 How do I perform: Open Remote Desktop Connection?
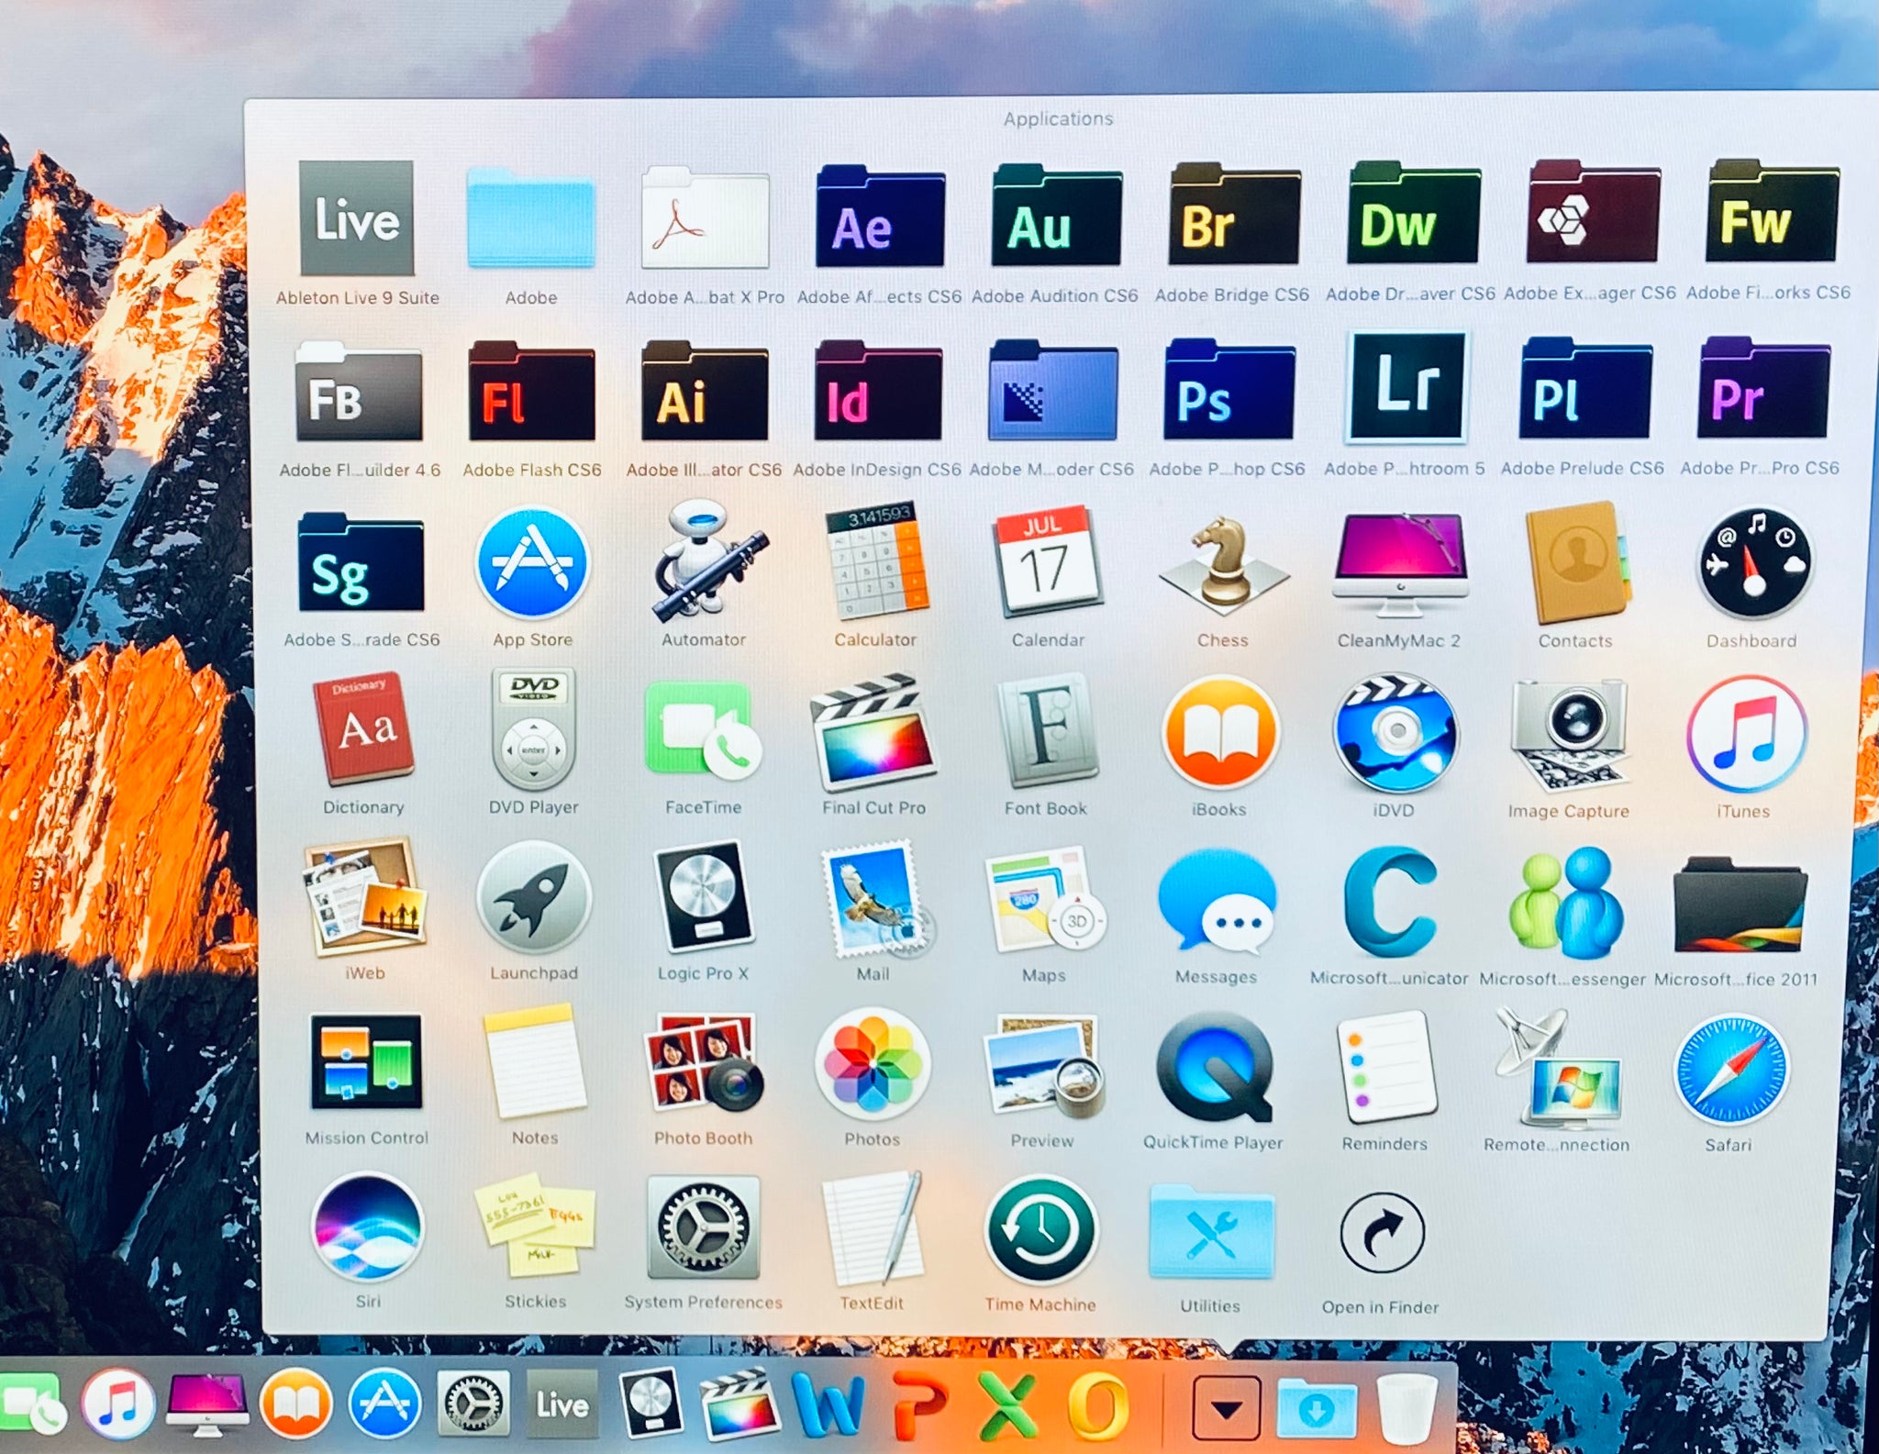click(x=1558, y=1070)
